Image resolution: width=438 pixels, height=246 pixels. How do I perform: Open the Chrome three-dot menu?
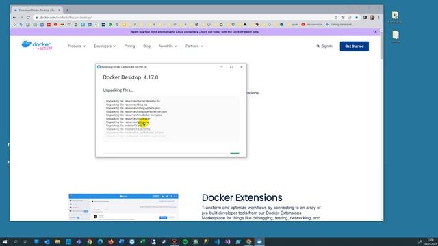[378, 17]
